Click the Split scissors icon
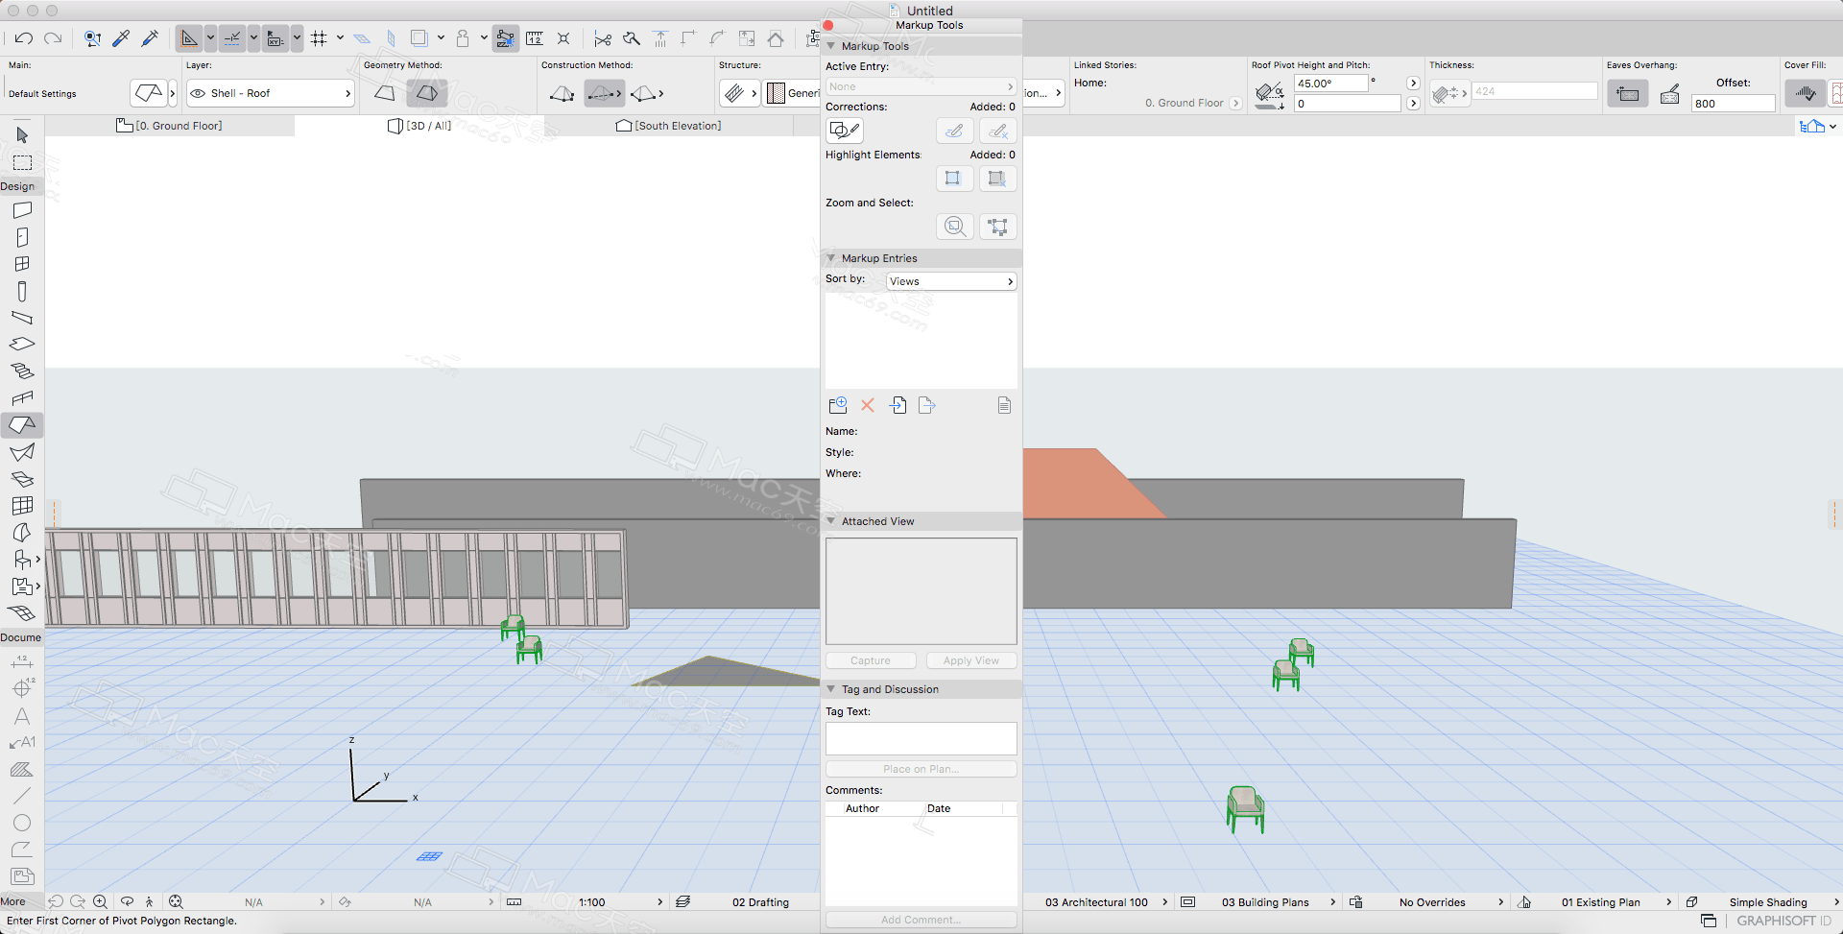1843x934 pixels. click(602, 38)
